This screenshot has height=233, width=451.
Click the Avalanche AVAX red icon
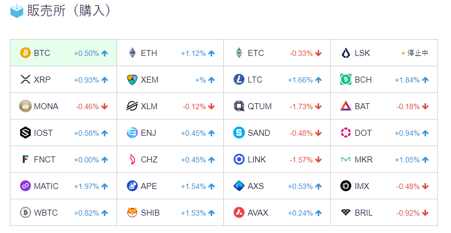pos(239,213)
